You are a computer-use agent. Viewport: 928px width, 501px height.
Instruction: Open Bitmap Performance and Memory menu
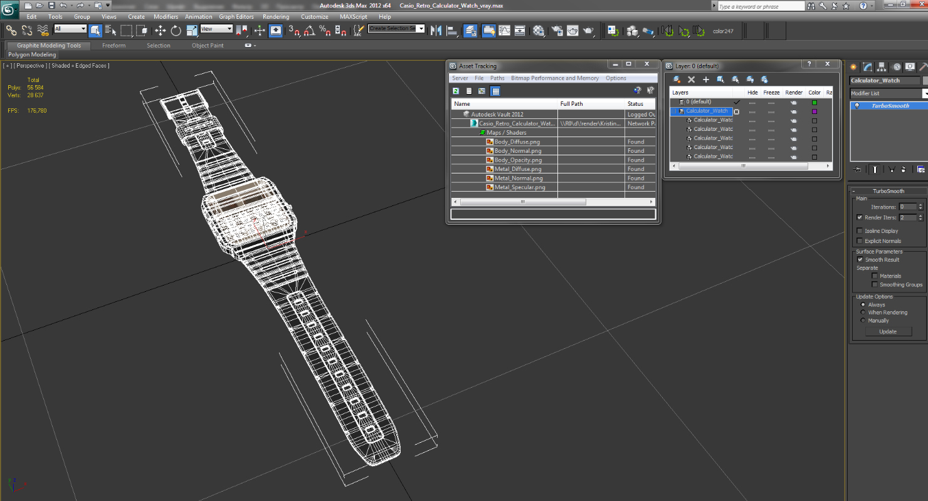[x=554, y=78]
